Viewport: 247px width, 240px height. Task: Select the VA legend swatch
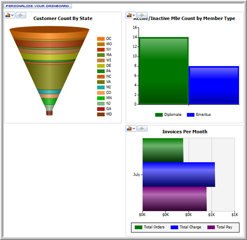101,82
